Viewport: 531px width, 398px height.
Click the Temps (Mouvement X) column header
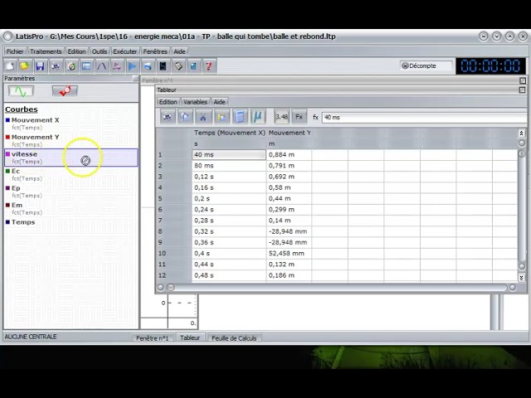click(x=229, y=133)
